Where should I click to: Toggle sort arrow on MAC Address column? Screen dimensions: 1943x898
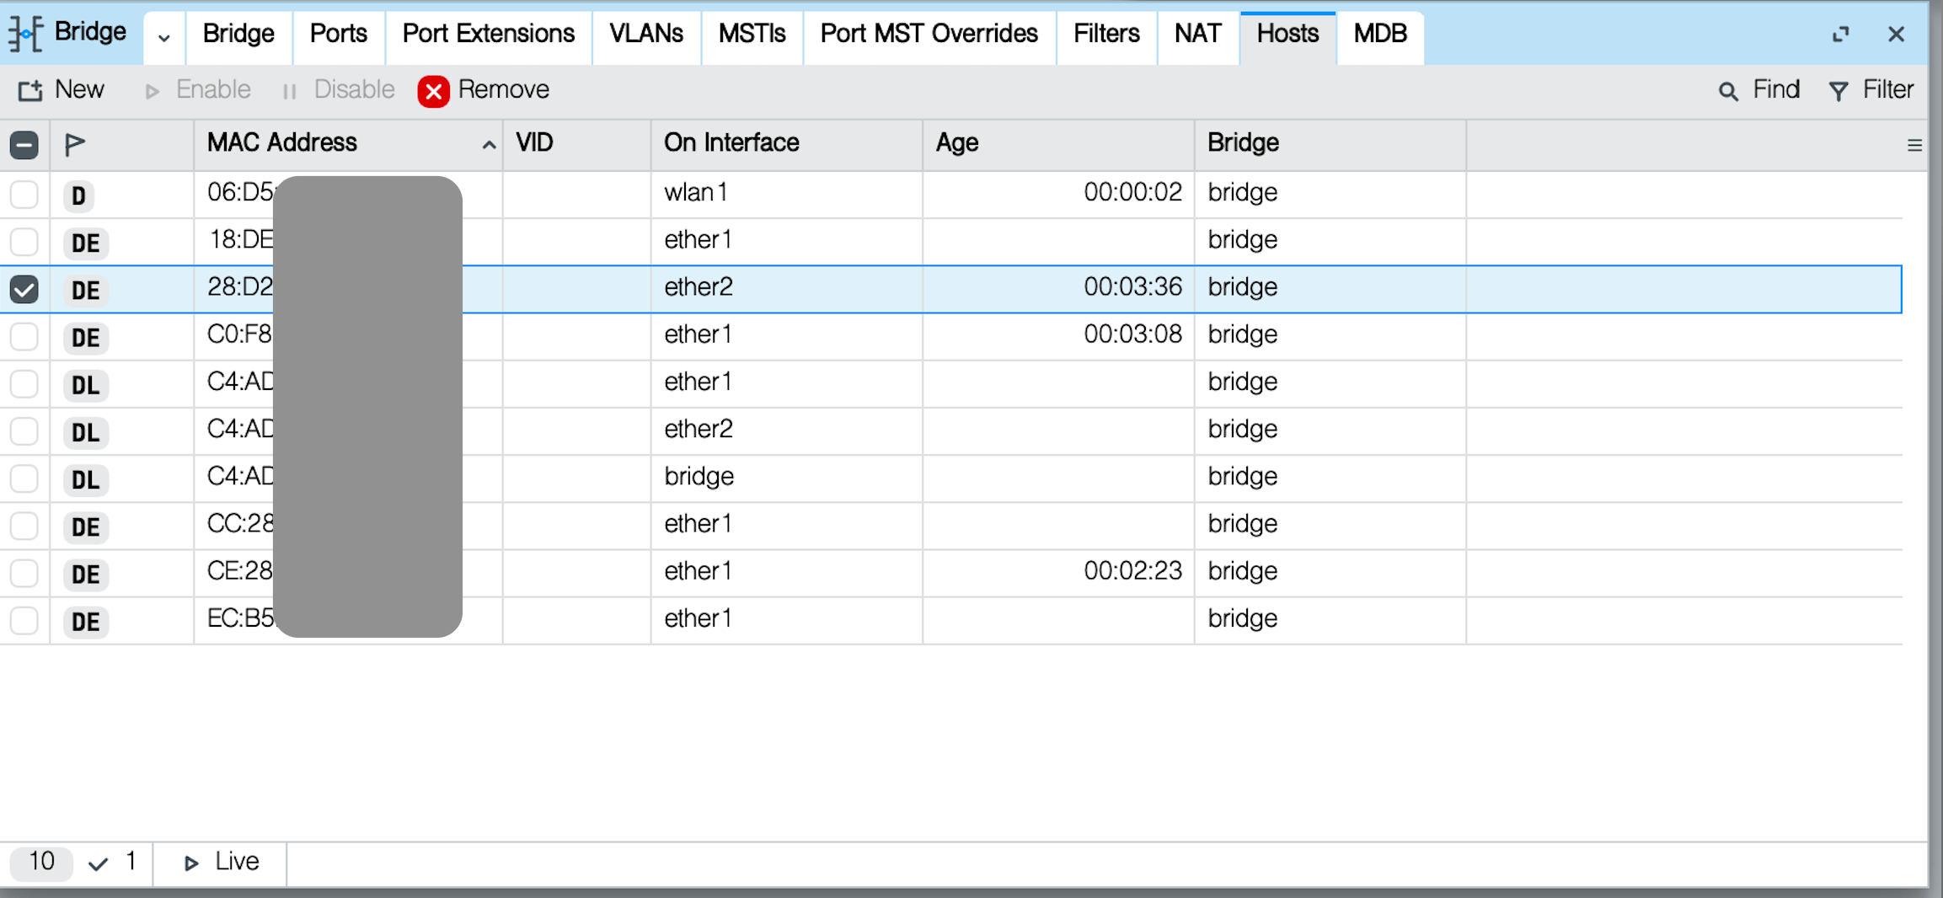click(x=489, y=145)
